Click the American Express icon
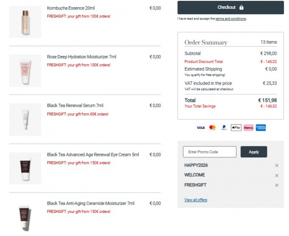The width and height of the screenshot is (289, 236). (261, 128)
